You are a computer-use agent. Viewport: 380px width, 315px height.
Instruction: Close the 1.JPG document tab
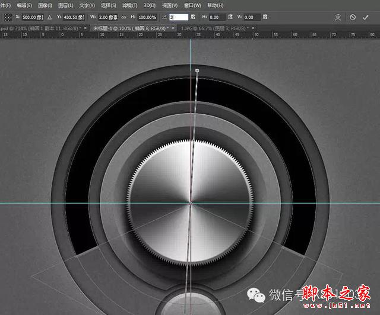pyautogui.click(x=253, y=28)
